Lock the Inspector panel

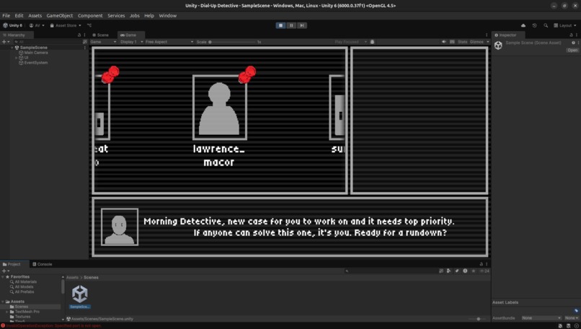(571, 35)
